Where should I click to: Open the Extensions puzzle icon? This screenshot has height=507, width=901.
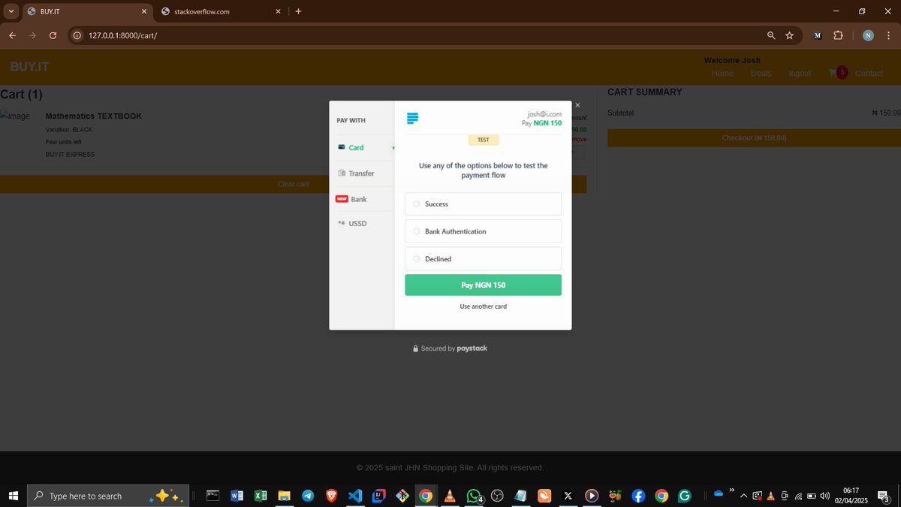coord(838,35)
